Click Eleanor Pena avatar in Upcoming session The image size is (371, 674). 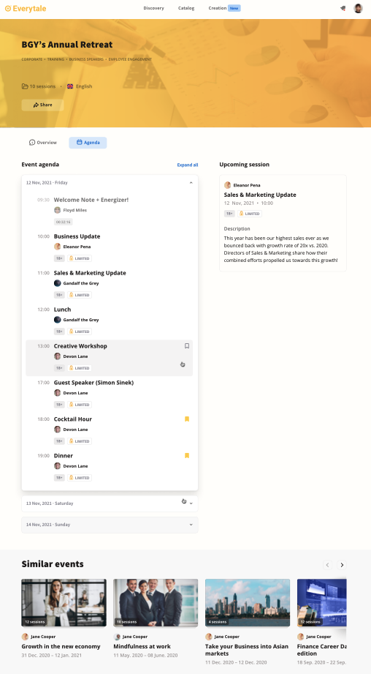[227, 185]
